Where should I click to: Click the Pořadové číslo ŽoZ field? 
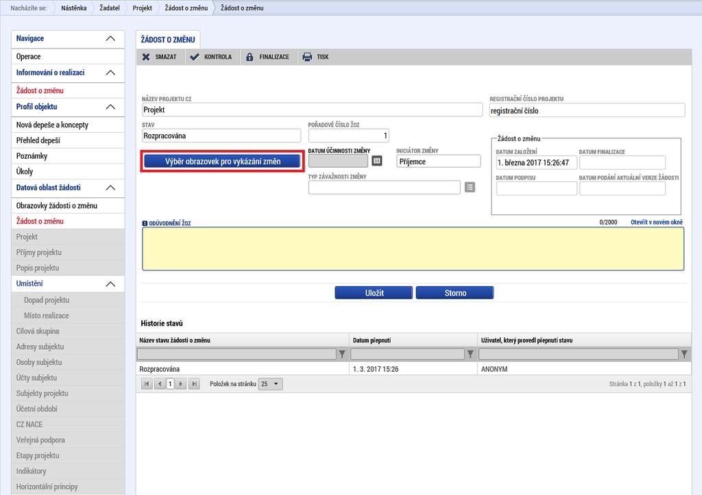[349, 136]
